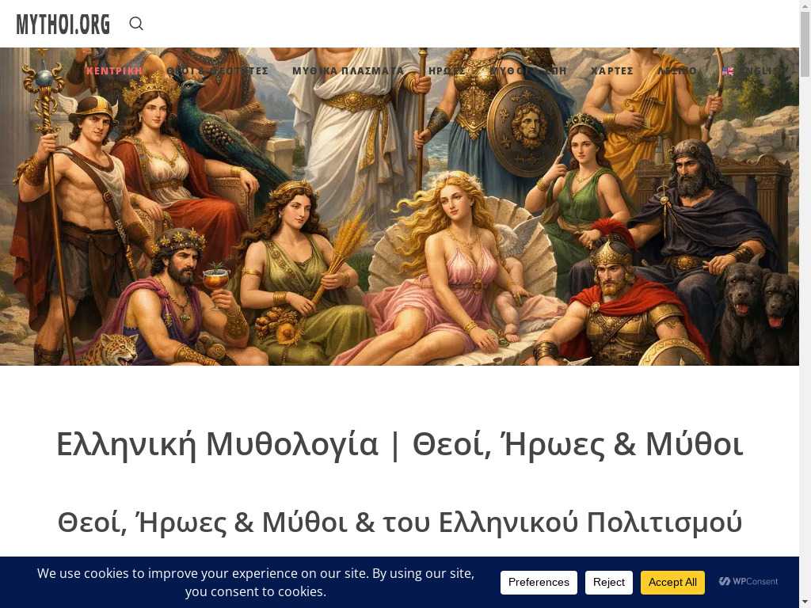Click the WPConsent logo in cookie banner
The height and width of the screenshot is (608, 811).
pos(748,582)
